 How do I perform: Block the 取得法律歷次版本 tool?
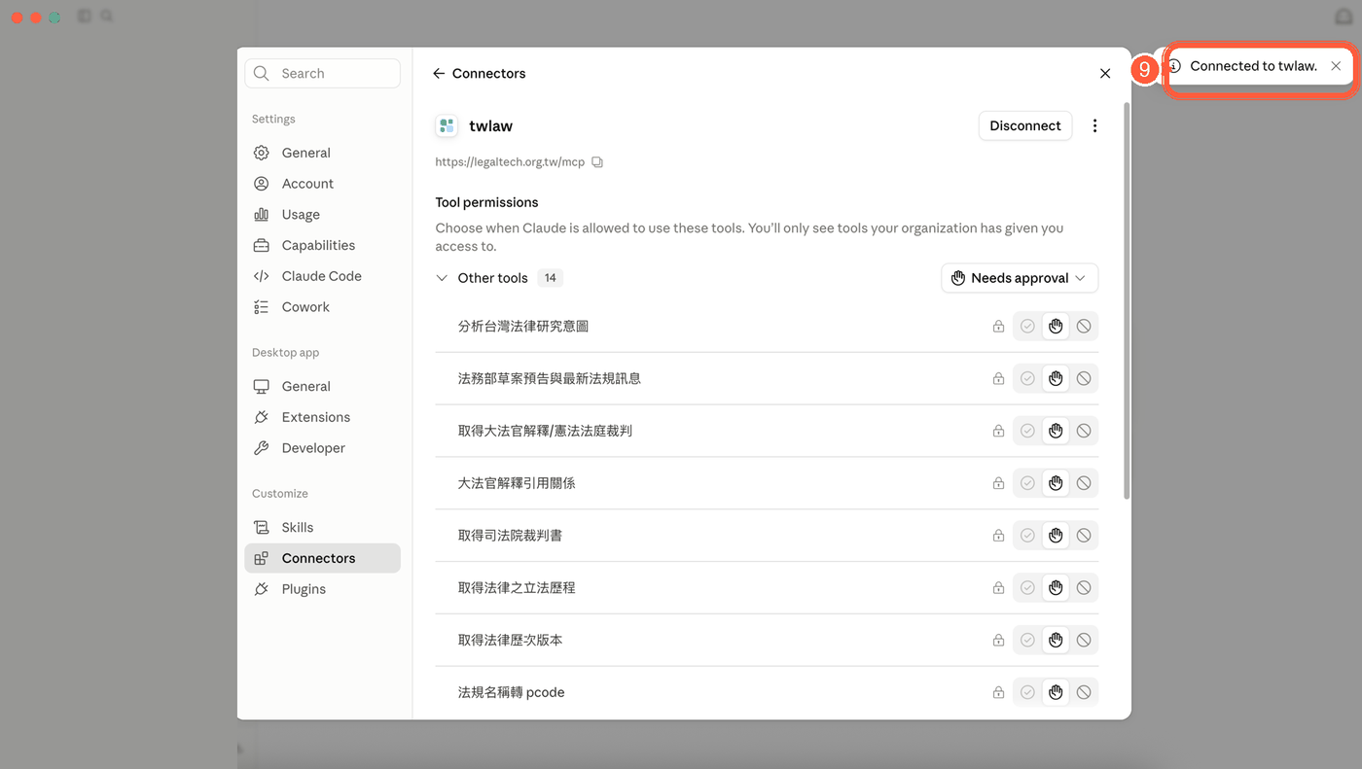point(1084,641)
